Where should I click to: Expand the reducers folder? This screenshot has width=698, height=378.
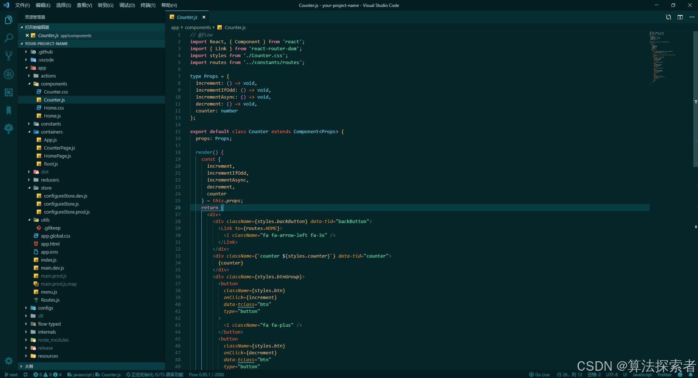(91, 180)
